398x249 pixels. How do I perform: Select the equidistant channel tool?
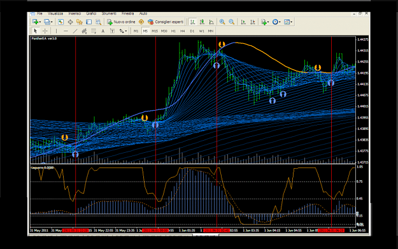(84, 31)
